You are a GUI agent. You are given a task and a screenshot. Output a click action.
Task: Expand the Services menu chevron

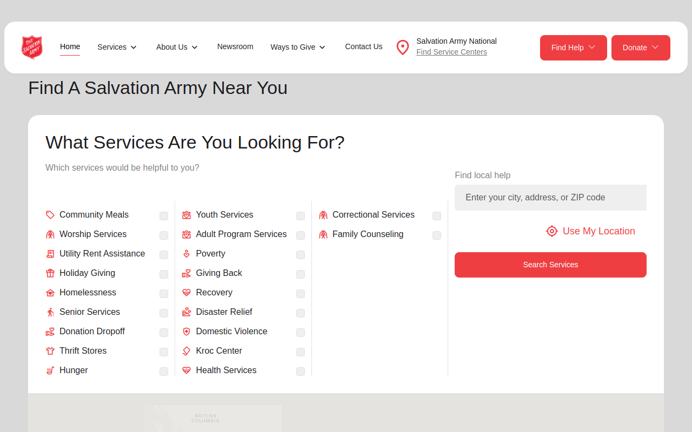[134, 48]
